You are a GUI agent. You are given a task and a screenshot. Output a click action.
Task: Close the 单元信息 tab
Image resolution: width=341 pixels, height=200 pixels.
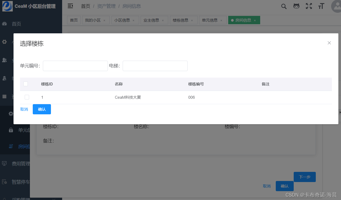tap(221, 20)
